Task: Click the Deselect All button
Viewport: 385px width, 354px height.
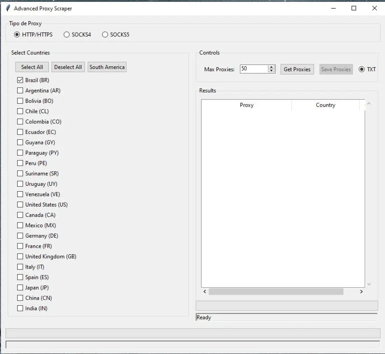Action: (68, 67)
